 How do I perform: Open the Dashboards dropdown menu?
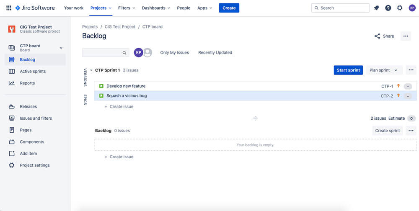tap(156, 8)
